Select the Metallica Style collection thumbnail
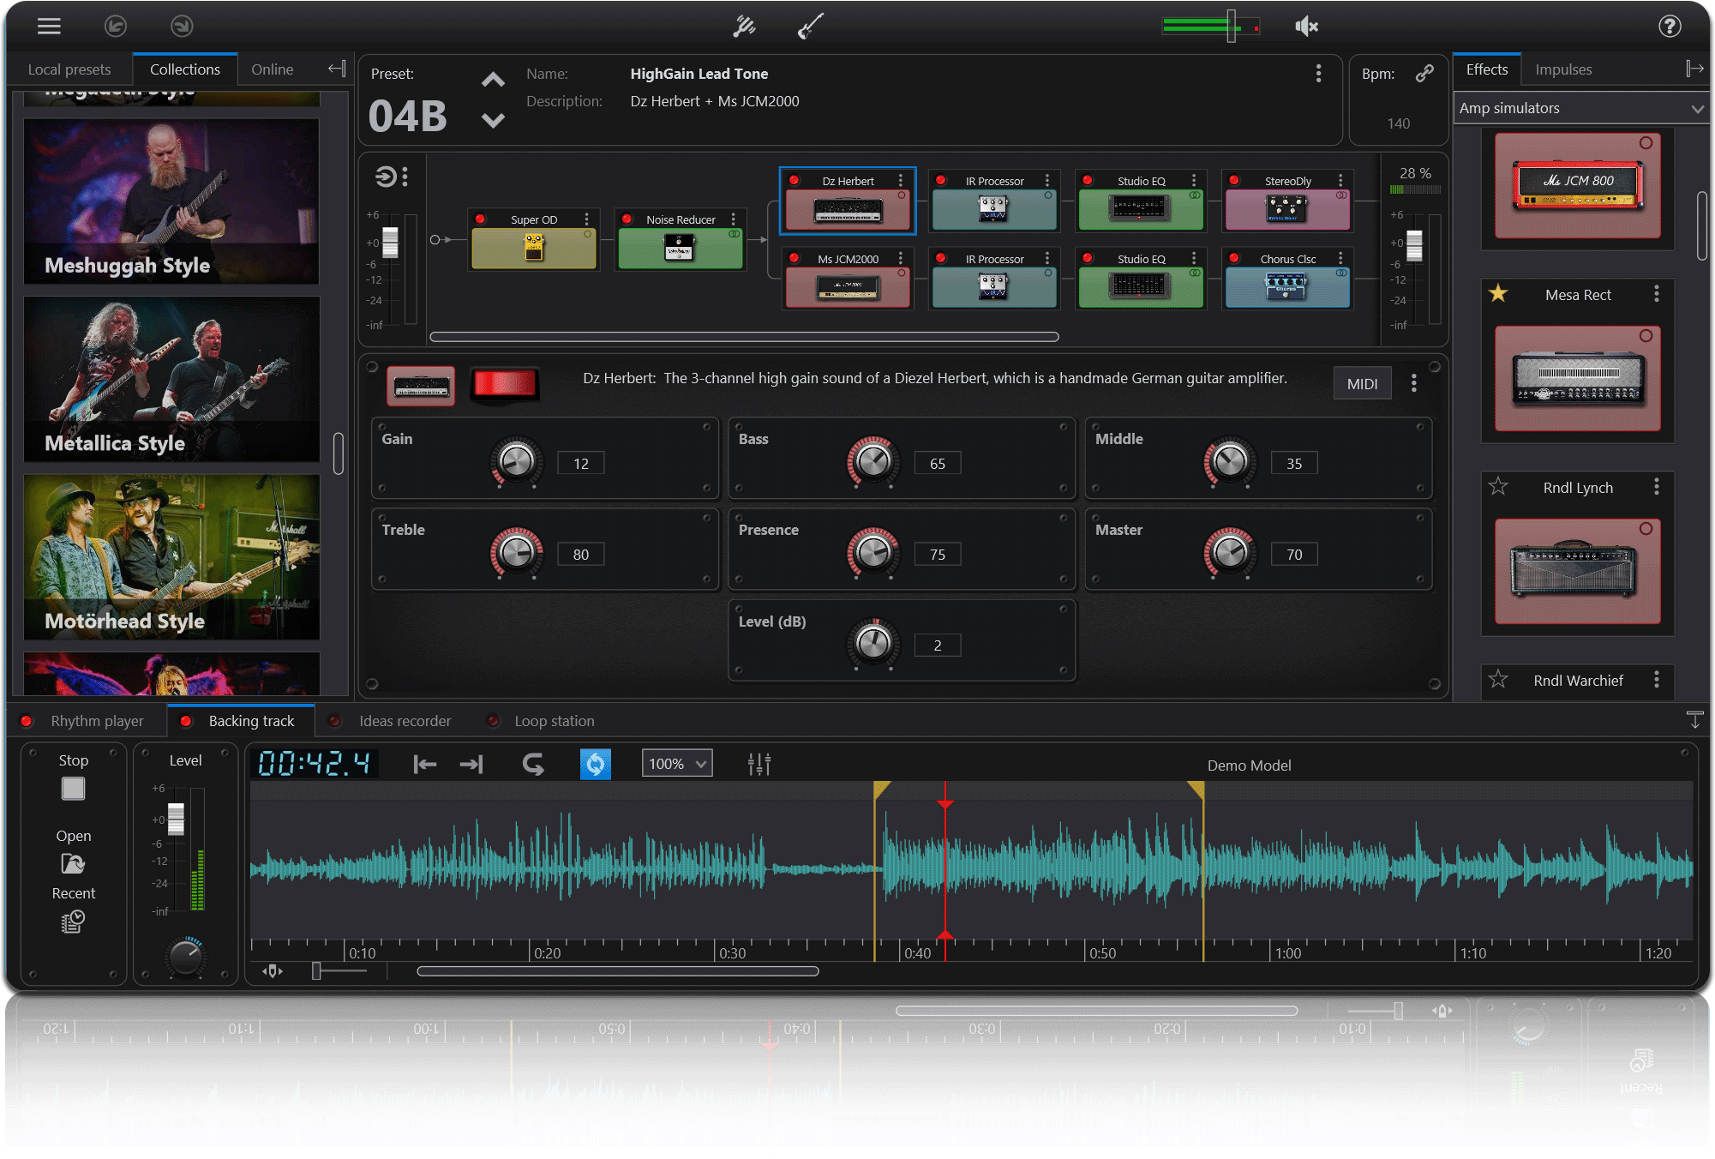Viewport: 1715px width, 1159px height. pos(171,378)
